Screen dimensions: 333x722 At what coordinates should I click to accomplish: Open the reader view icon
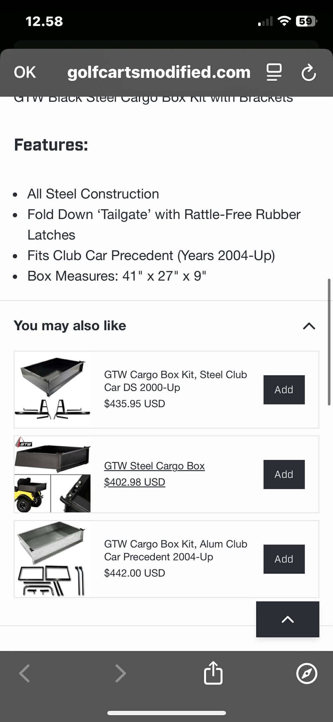point(274,72)
